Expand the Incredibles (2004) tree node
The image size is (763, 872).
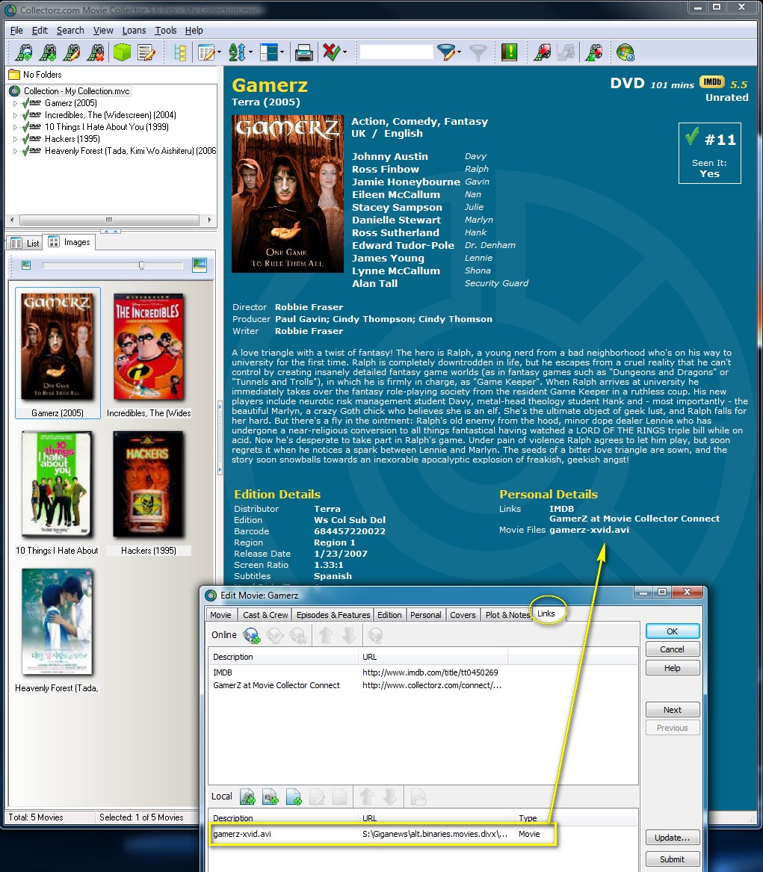(15, 115)
